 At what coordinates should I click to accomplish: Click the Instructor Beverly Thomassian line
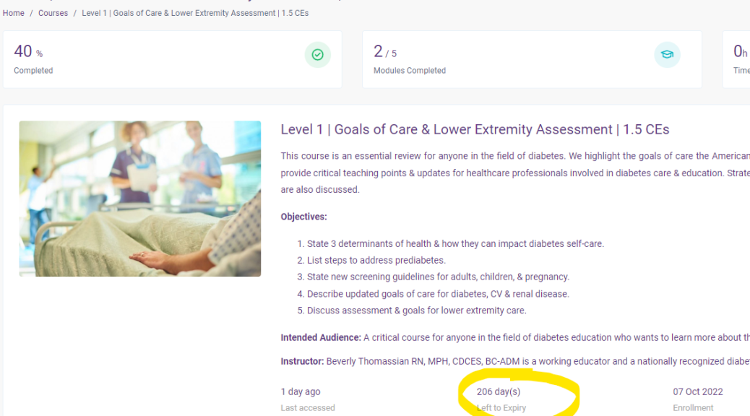(x=506, y=361)
